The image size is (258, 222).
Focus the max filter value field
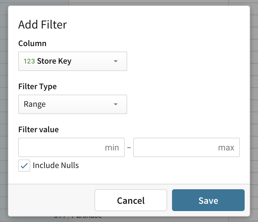pyautogui.click(x=187, y=147)
